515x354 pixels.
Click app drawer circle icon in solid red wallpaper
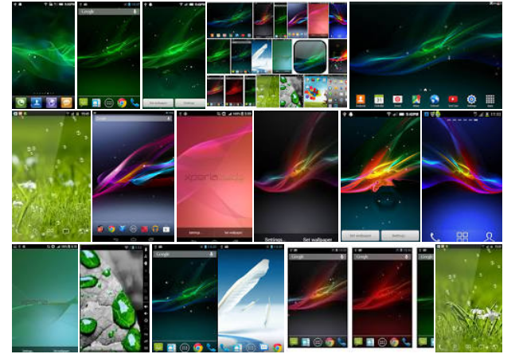[x=382, y=342]
